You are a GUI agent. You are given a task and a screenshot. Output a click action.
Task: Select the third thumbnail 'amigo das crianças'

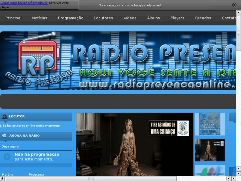tap(210, 170)
